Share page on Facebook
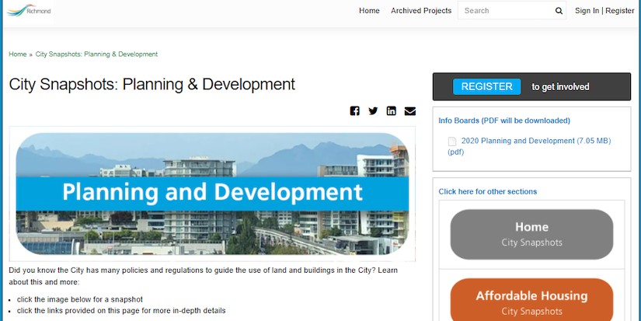This screenshot has width=641, height=321. pyautogui.click(x=355, y=111)
